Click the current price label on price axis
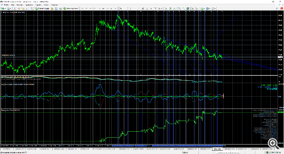 click(280, 57)
